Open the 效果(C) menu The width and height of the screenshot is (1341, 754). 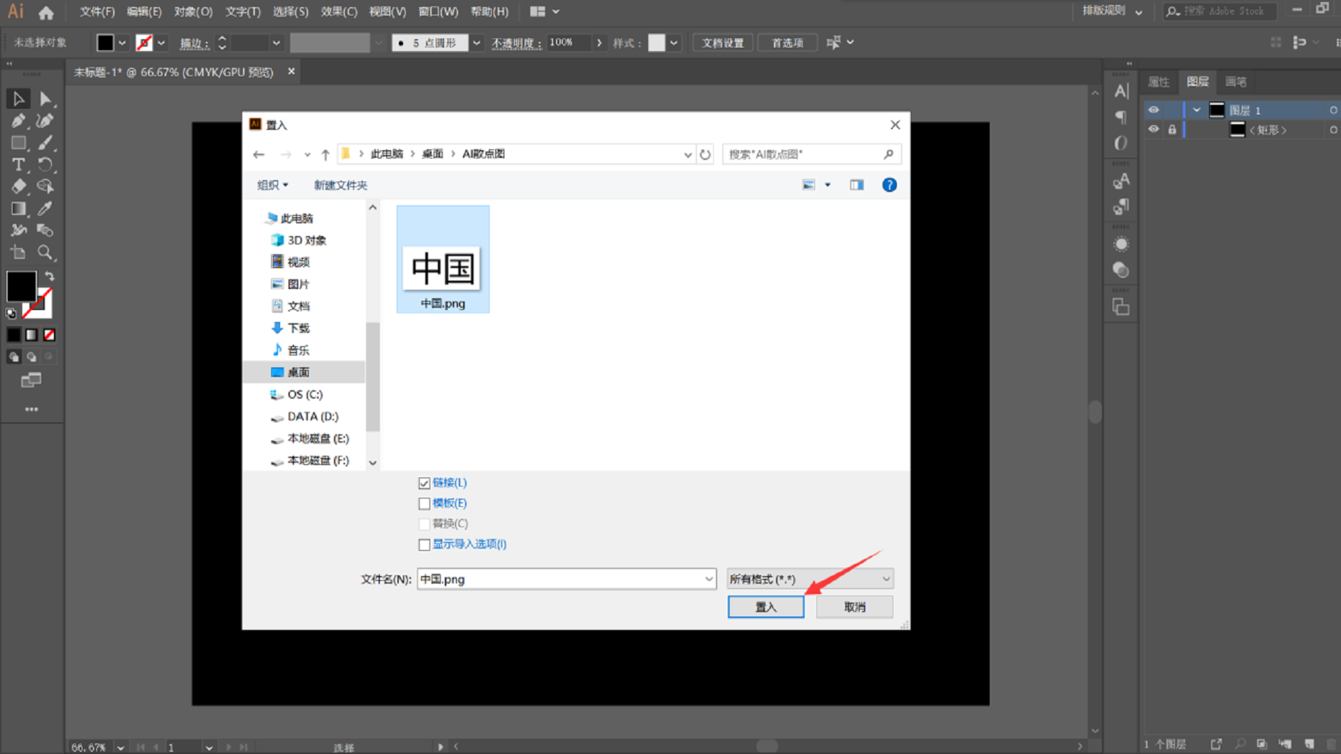click(339, 12)
